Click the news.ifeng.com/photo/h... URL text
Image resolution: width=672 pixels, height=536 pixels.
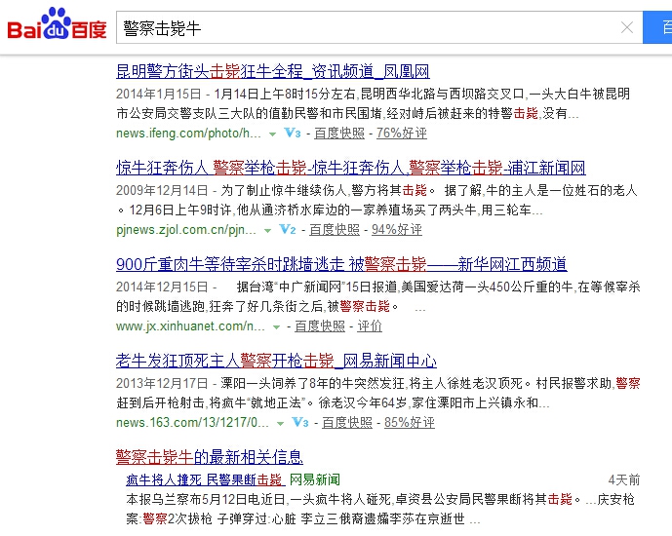point(188,134)
